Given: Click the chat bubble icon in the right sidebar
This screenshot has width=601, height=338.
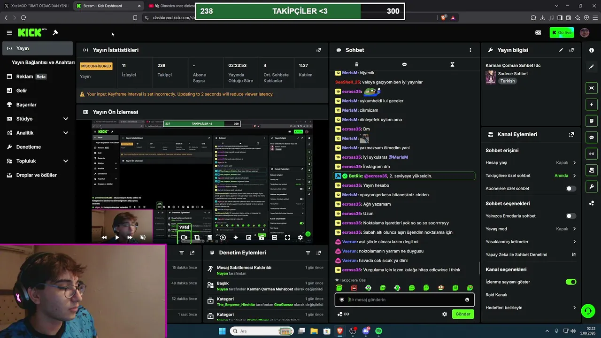Looking at the screenshot, I should (x=592, y=137).
